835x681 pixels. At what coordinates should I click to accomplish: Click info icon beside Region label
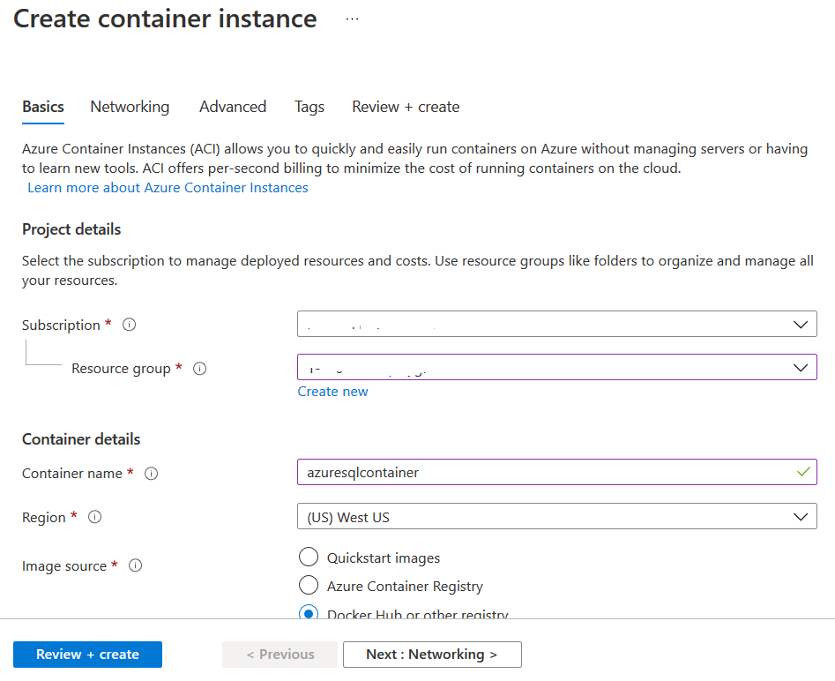tap(95, 518)
